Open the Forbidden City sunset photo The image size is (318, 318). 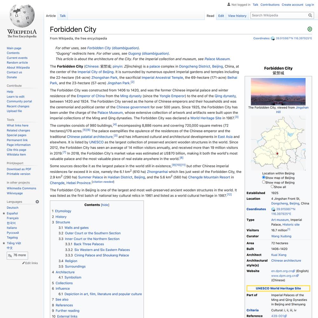[x=278, y=92]
